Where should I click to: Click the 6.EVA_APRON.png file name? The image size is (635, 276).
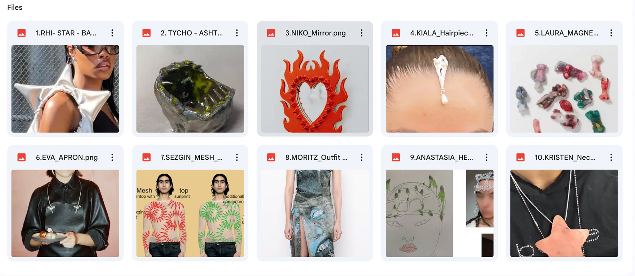pyautogui.click(x=67, y=157)
